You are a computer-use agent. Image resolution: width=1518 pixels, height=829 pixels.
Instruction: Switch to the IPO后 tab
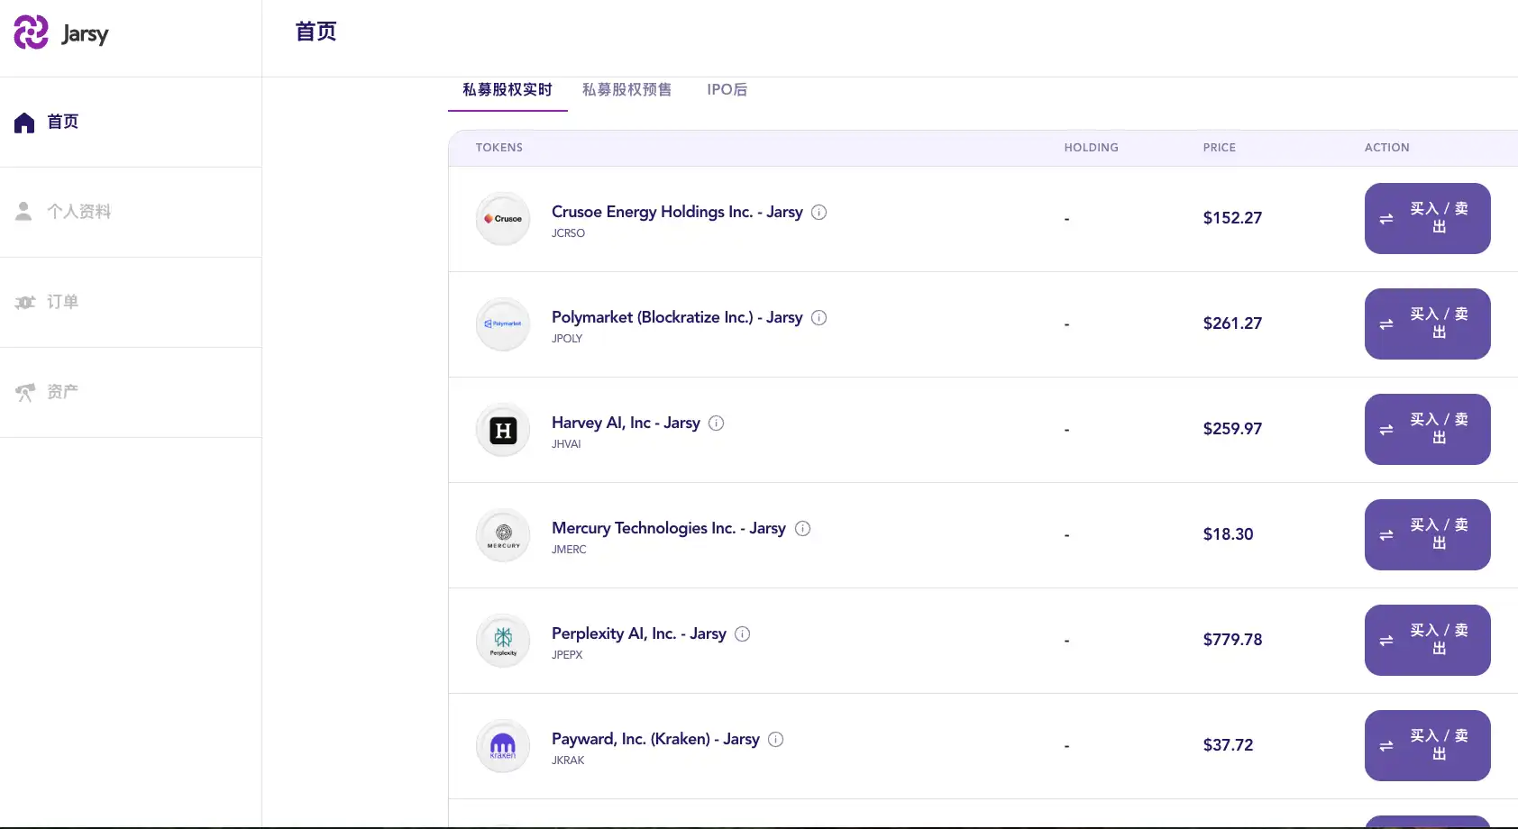click(727, 90)
